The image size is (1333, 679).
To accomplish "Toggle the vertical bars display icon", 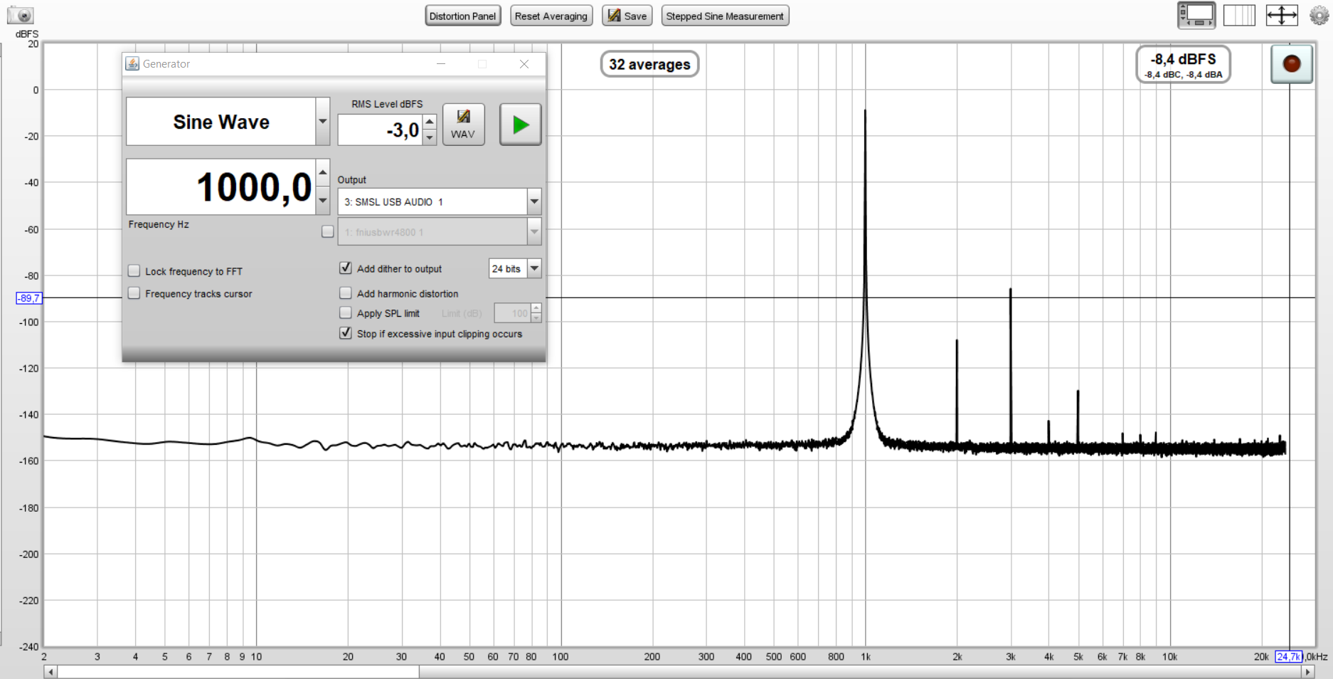I will click(1239, 15).
